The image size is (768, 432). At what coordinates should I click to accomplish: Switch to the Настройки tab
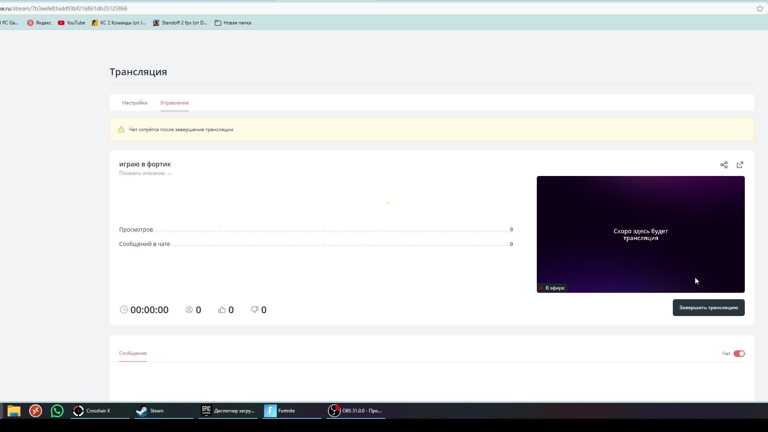(135, 103)
